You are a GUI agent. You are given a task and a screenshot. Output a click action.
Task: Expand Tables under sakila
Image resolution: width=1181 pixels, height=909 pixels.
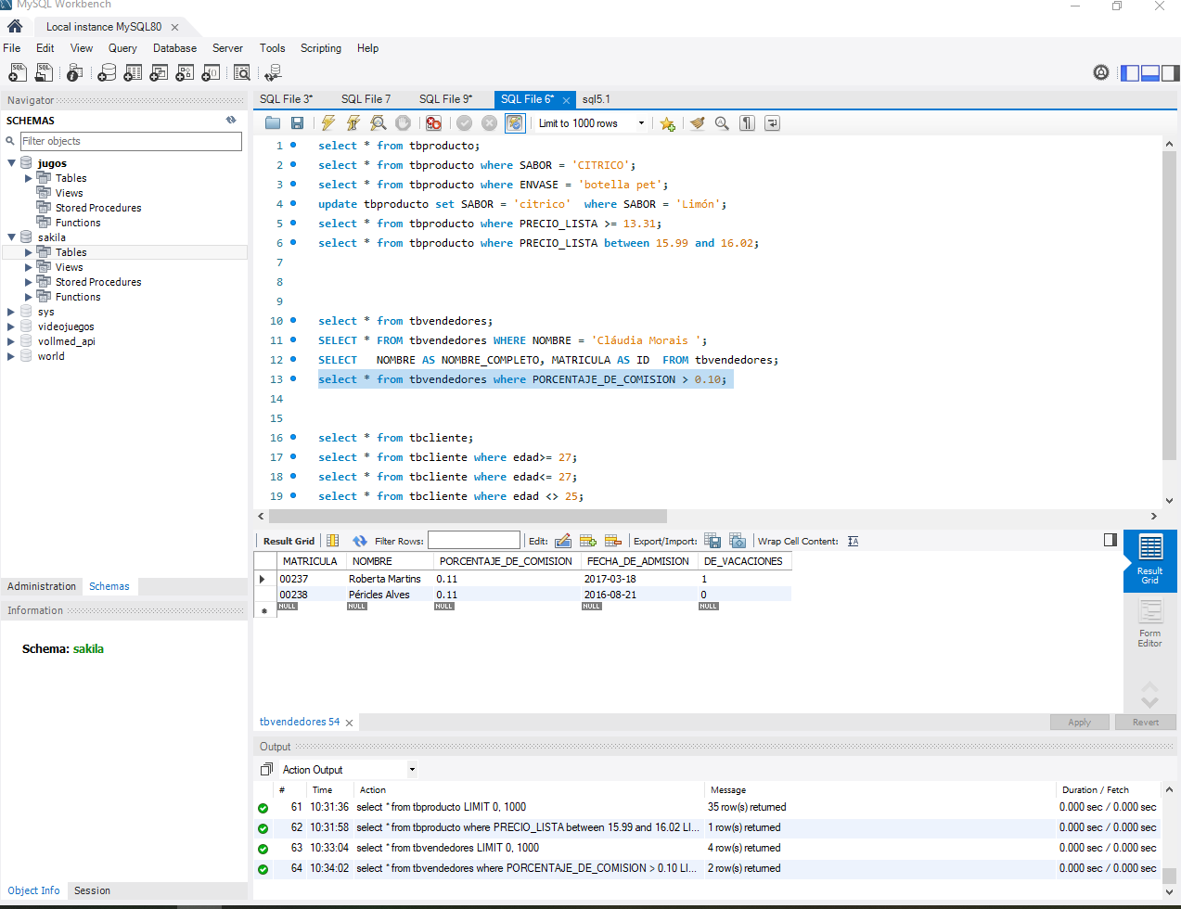(29, 252)
